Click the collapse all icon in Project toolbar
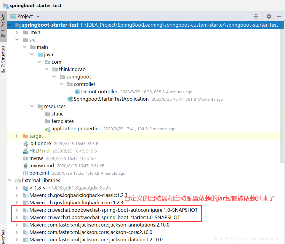This screenshot has width=285, height=244. coord(256,16)
